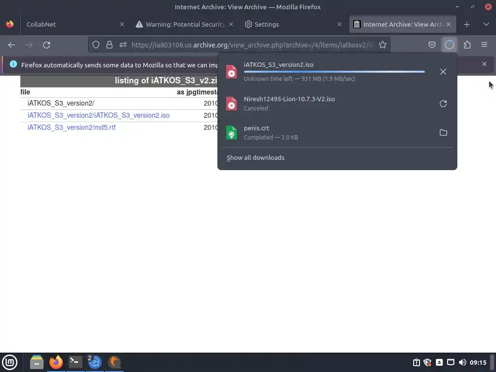Retry the Niresh12495-Lion download
This screenshot has width=496, height=372.
(443, 104)
